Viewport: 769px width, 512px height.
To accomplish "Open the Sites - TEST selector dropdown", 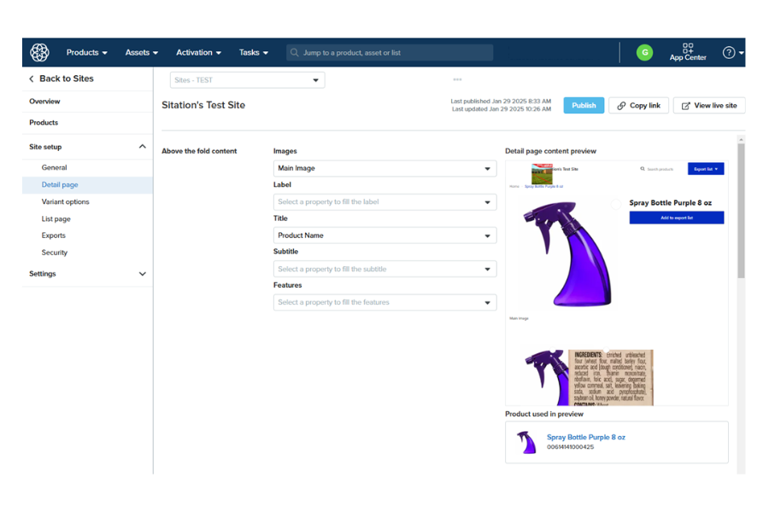I will click(x=247, y=80).
